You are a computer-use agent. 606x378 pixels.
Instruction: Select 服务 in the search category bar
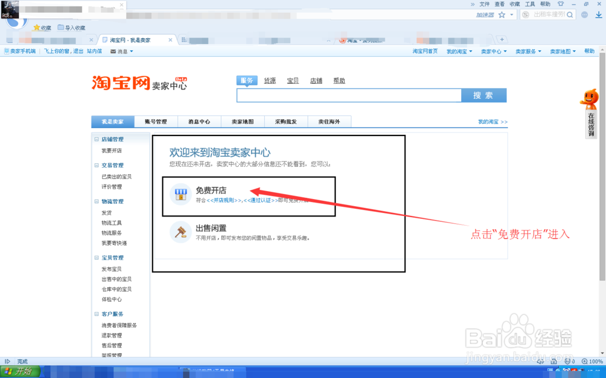247,80
